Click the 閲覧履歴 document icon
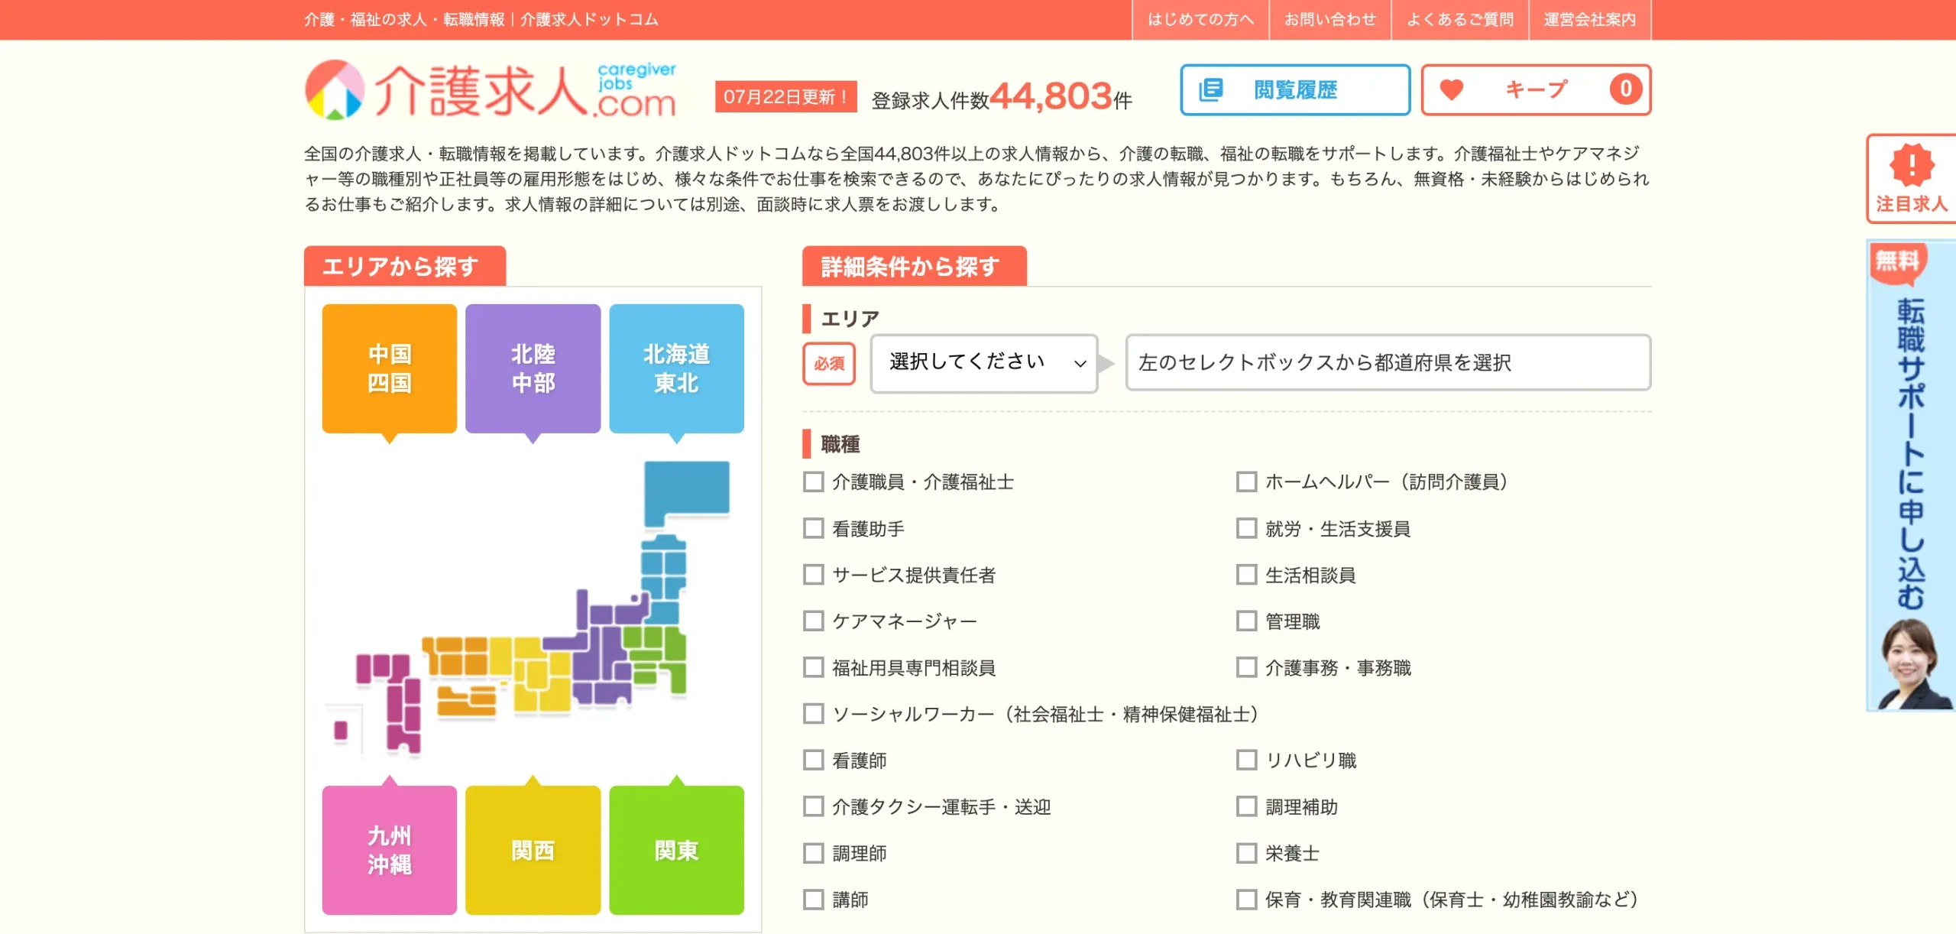Image resolution: width=1956 pixels, height=934 pixels. click(x=1211, y=90)
